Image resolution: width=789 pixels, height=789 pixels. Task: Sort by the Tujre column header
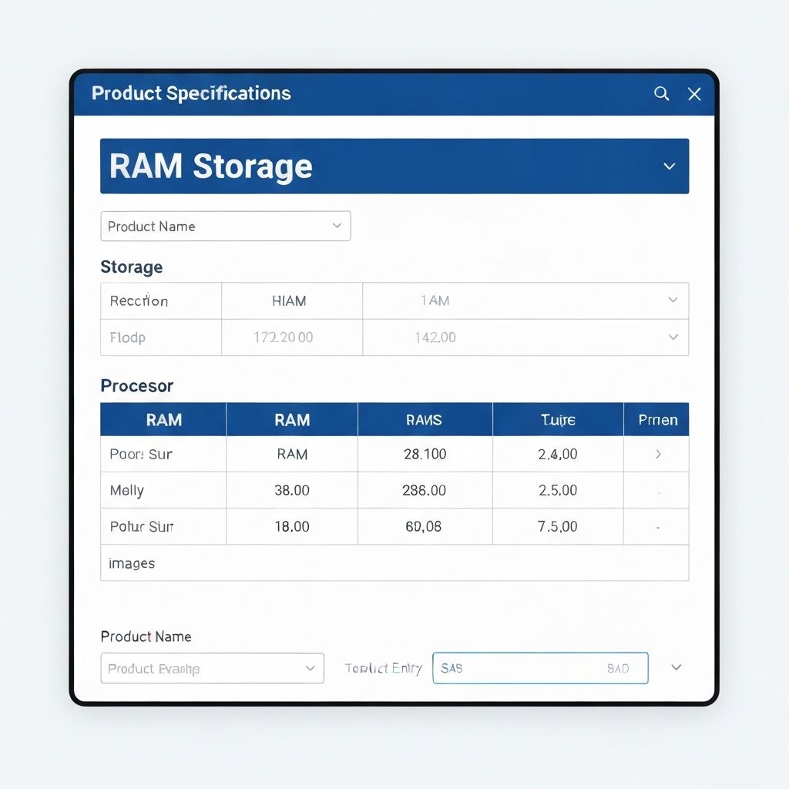point(558,420)
